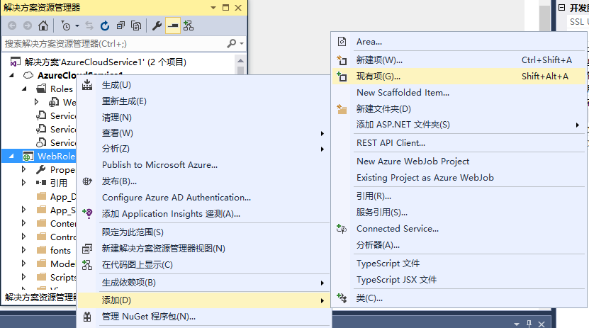The width and height of the screenshot is (589, 328).
Task: Select 类(C)... add class
Action: tap(459, 298)
